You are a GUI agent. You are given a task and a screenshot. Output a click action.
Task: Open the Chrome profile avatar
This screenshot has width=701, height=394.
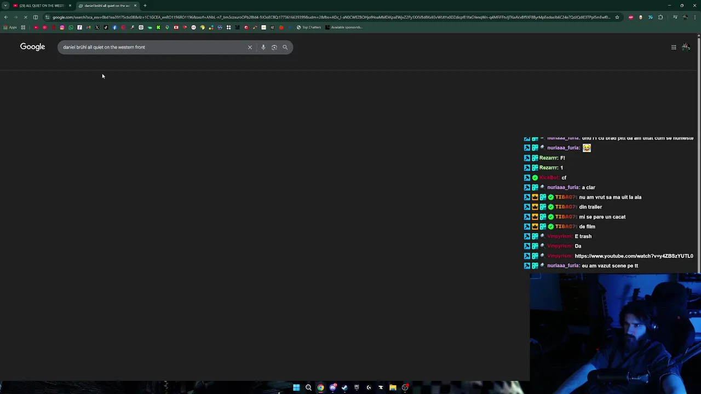tap(685, 17)
